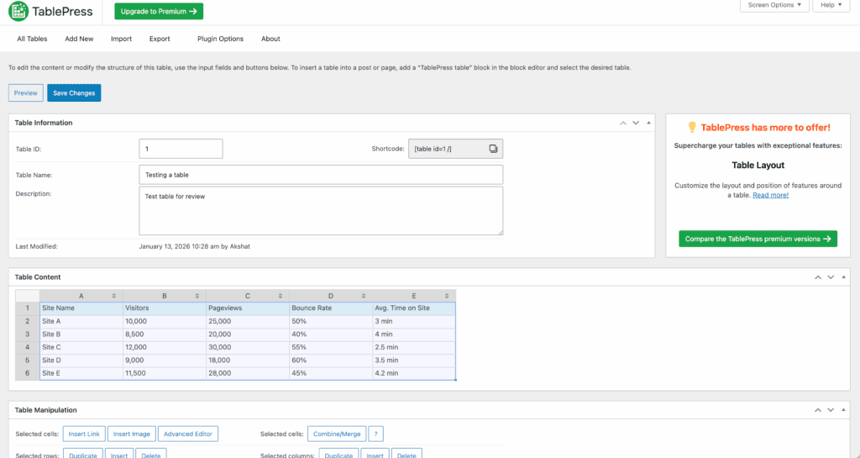Sort column A using its arrows
The image size is (860, 458).
click(x=114, y=296)
